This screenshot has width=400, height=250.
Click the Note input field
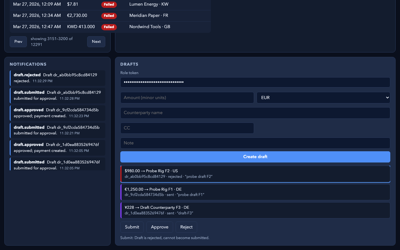click(255, 143)
